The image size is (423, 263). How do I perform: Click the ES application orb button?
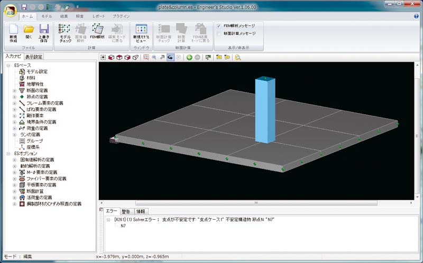[10, 11]
